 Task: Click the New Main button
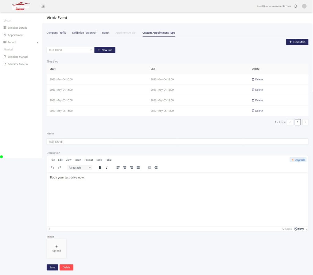tap(297, 42)
